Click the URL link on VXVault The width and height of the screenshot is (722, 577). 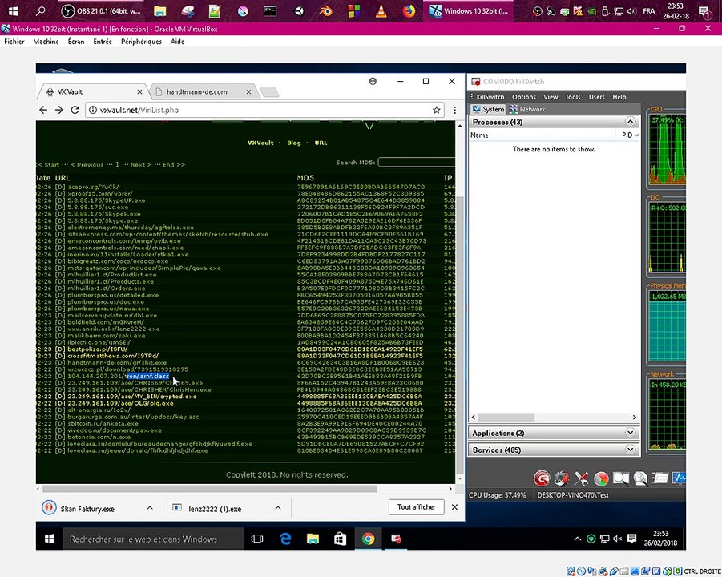coord(321,143)
